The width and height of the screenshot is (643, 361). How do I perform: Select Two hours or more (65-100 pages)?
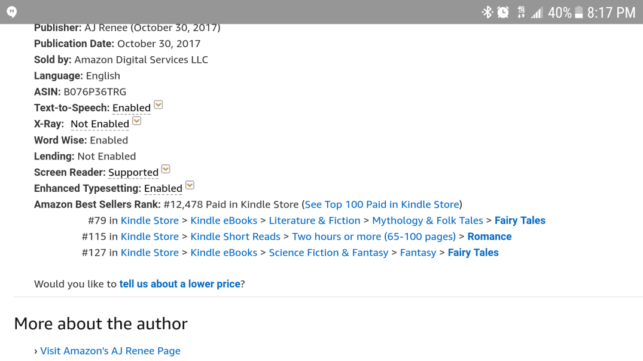coord(374,237)
